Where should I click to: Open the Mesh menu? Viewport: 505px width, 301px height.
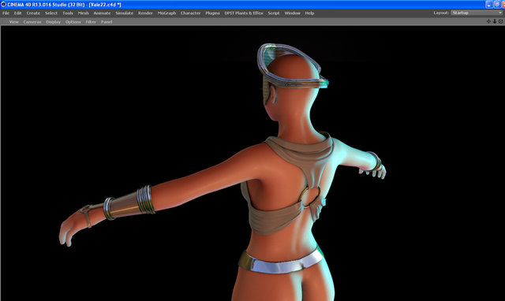[x=83, y=13]
